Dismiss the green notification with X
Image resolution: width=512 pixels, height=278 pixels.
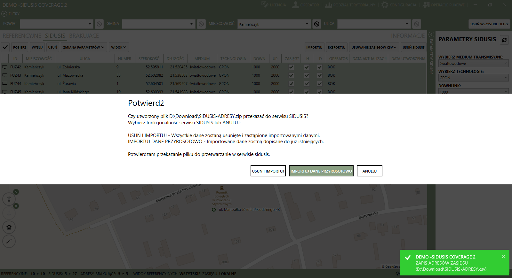pyautogui.click(x=504, y=257)
